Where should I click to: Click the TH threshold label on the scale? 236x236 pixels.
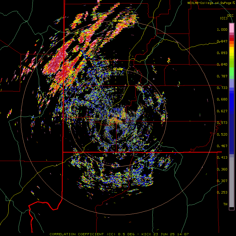pos(225,204)
